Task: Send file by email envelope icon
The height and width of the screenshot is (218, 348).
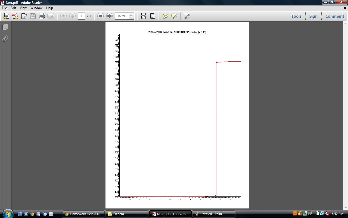Action: coord(51,16)
